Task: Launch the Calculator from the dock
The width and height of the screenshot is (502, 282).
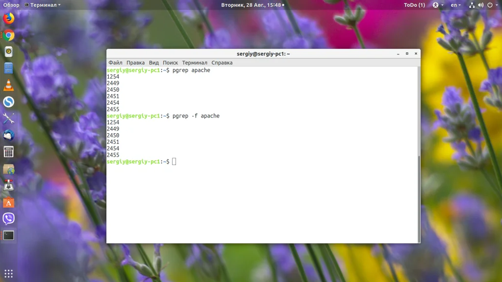Action: point(9,152)
